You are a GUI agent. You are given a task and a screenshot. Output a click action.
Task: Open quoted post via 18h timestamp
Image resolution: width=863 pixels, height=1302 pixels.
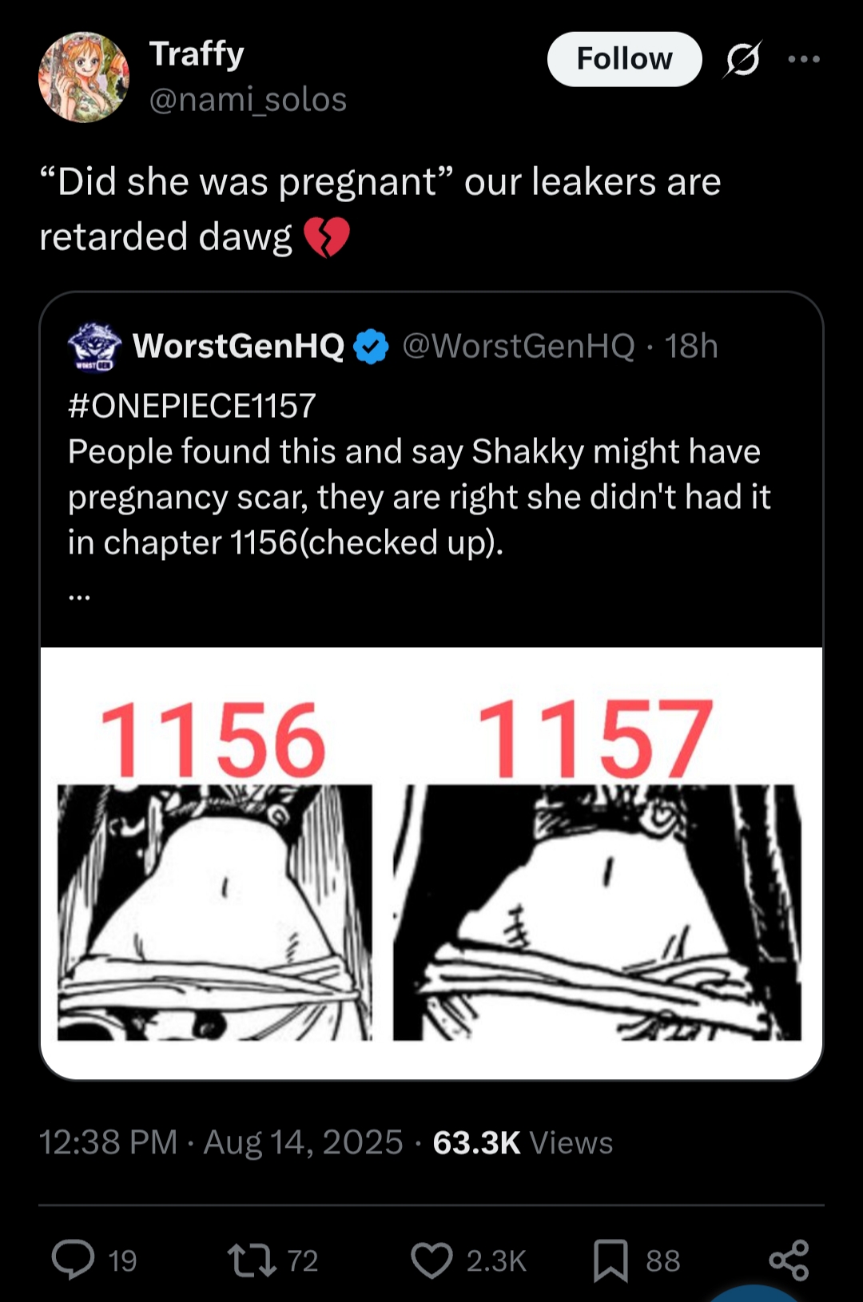click(x=691, y=347)
